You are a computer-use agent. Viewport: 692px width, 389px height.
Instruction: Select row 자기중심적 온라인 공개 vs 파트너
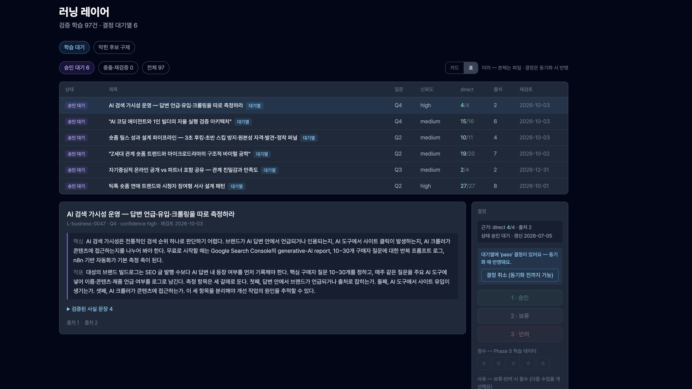point(314,170)
